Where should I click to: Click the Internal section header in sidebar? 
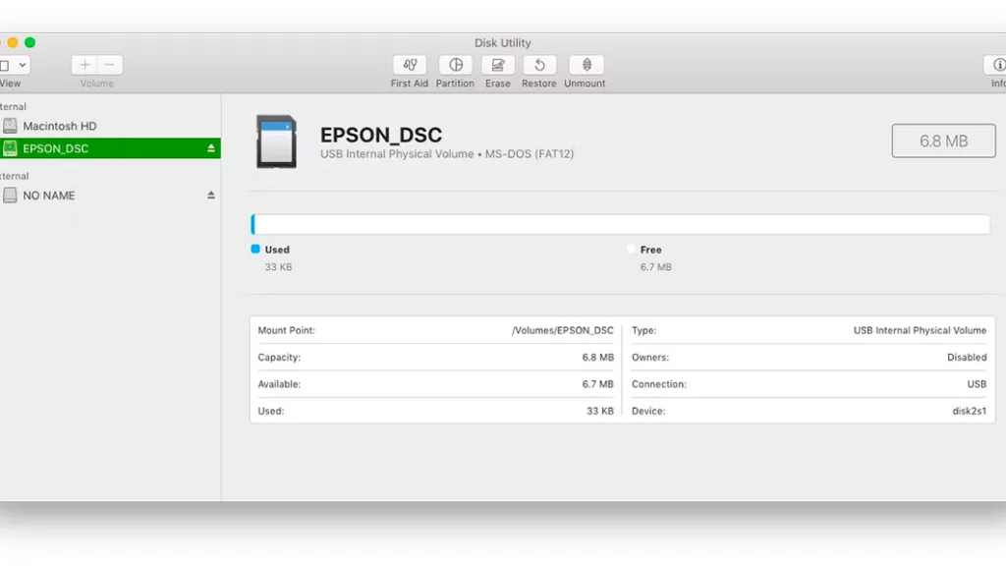(x=13, y=106)
